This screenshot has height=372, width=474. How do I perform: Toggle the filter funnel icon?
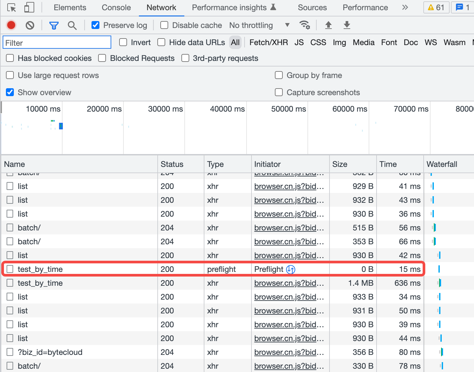point(54,25)
